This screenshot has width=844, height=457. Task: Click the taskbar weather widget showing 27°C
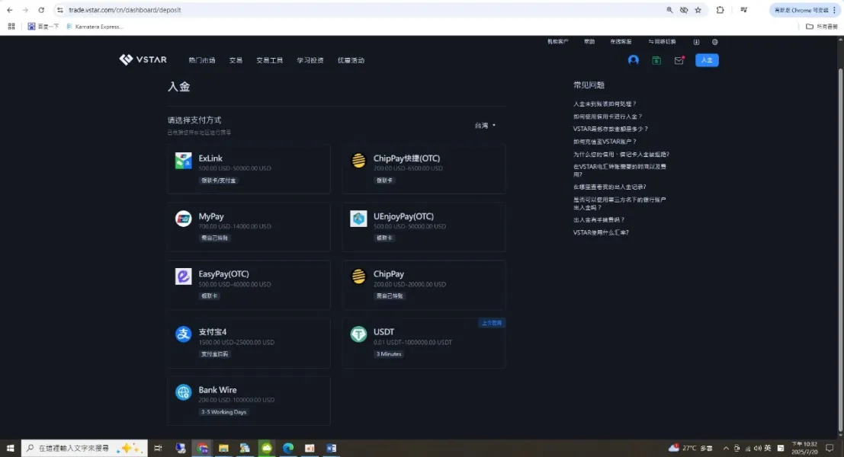pyautogui.click(x=691, y=448)
